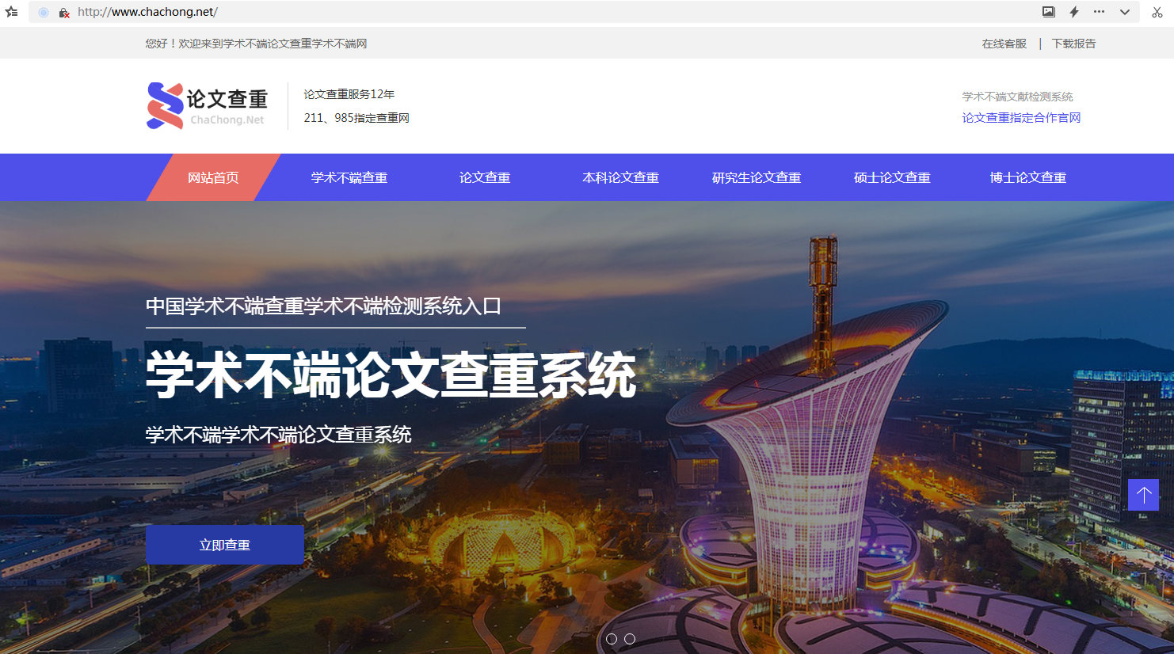The image size is (1174, 654).
Task: Click the insecure padlock site info icon
Action: click(x=64, y=13)
